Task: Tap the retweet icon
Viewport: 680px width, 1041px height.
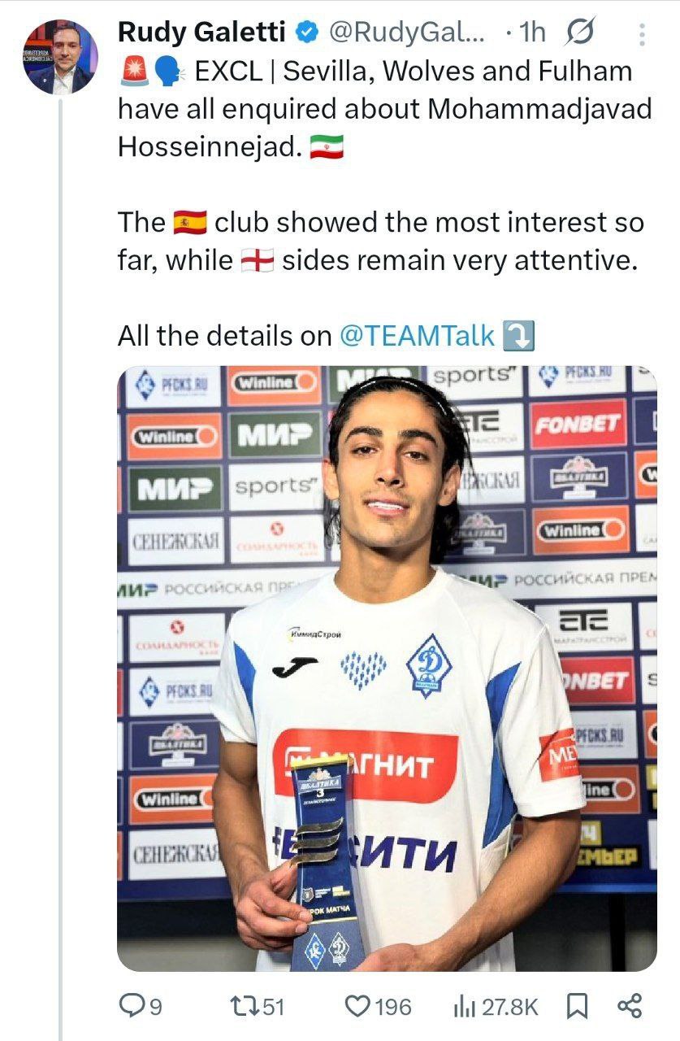Action: (x=245, y=1006)
